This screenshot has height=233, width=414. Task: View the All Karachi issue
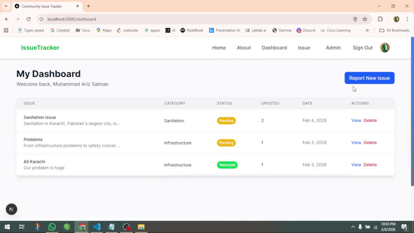pyautogui.click(x=356, y=165)
